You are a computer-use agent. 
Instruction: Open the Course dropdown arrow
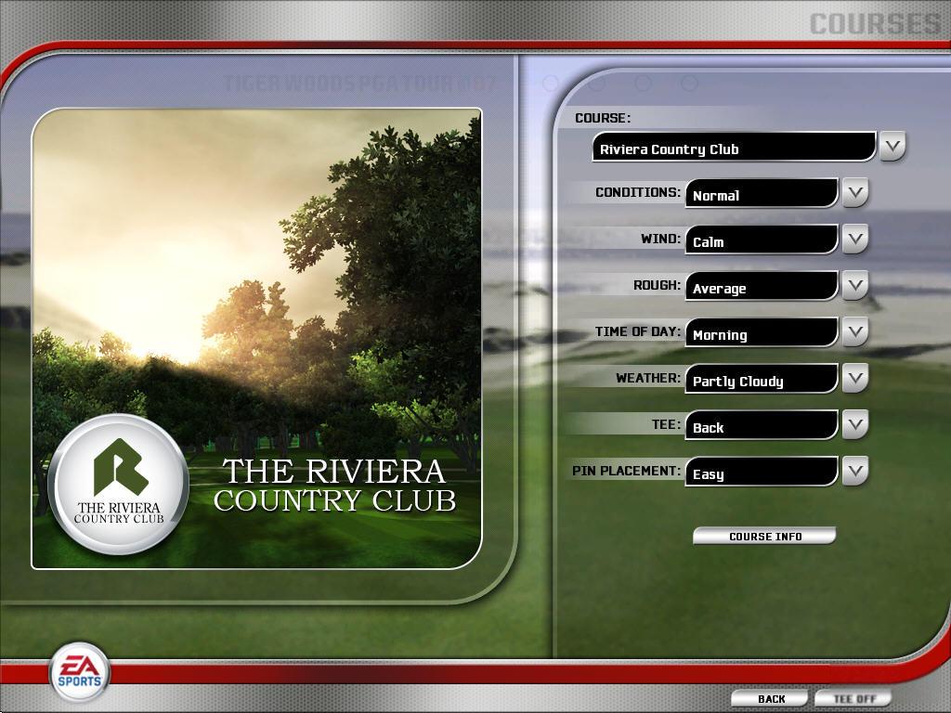892,146
